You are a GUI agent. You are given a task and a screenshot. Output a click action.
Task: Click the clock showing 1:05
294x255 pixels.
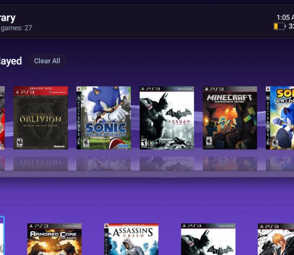point(285,17)
